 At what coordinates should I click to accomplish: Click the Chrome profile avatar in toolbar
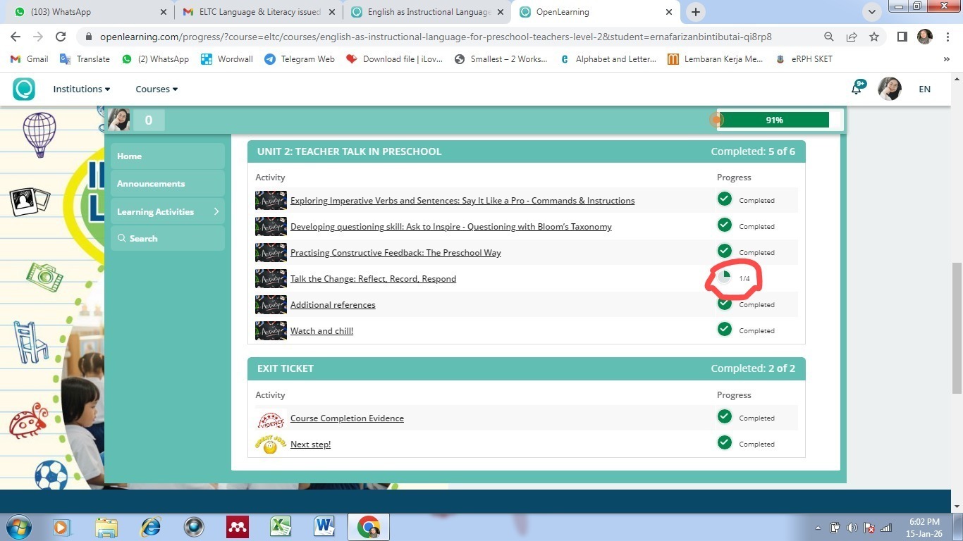click(925, 37)
